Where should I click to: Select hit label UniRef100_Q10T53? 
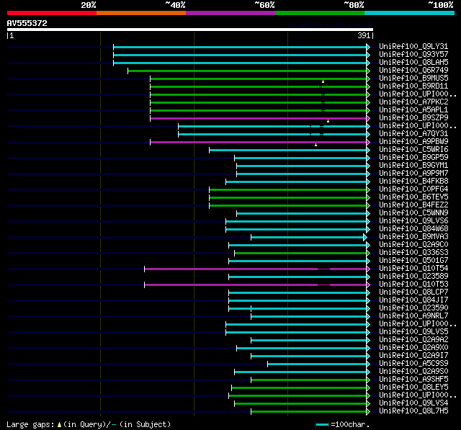[x=413, y=285]
